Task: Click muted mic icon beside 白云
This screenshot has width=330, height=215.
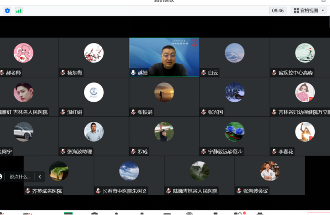Action: [203, 73]
